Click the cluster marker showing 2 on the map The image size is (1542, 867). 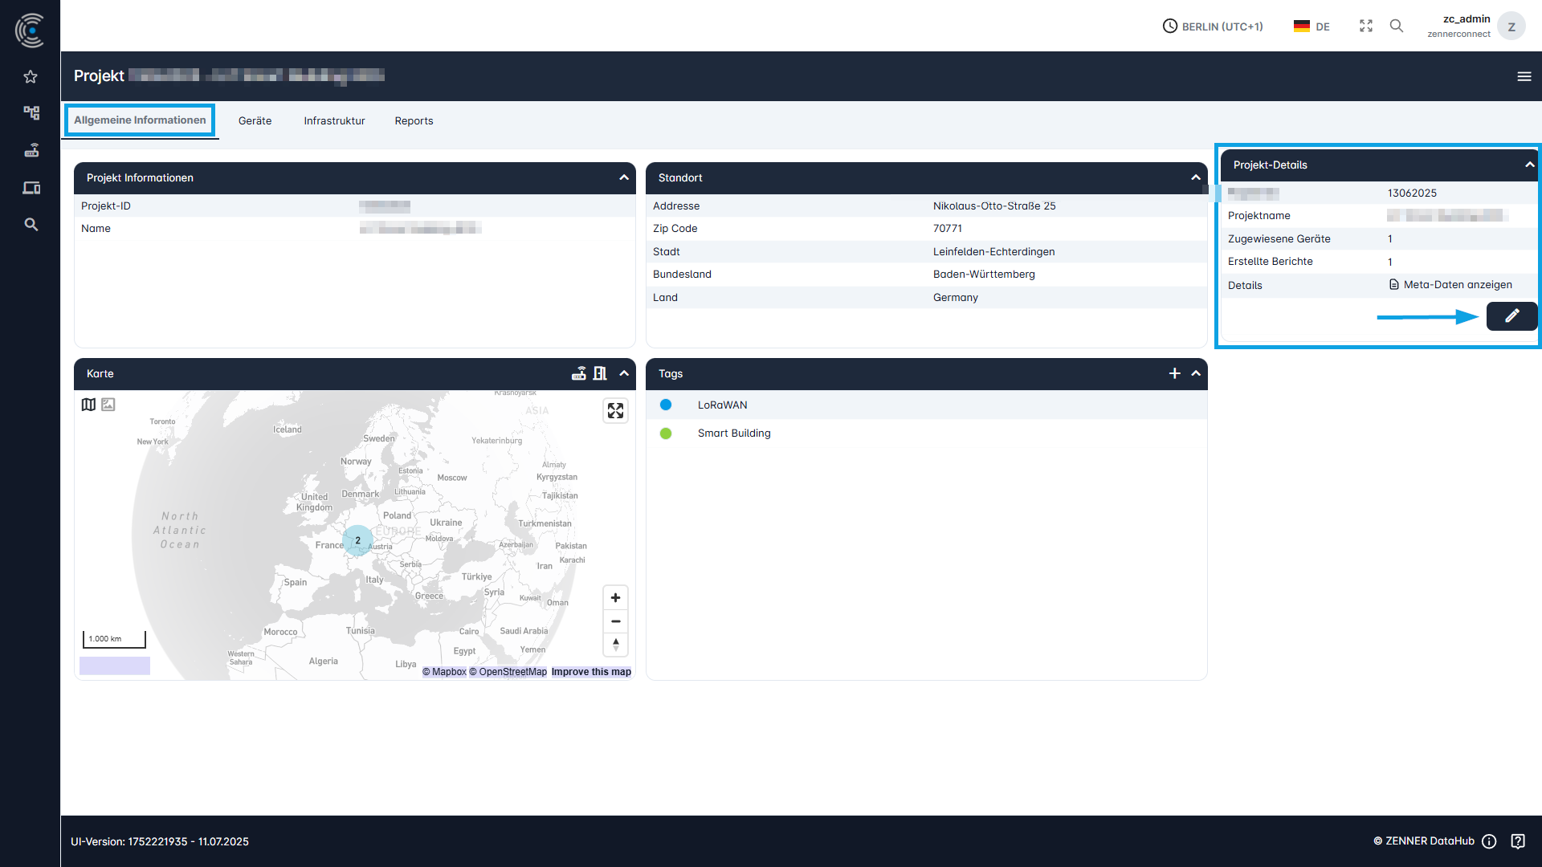pyautogui.click(x=357, y=540)
